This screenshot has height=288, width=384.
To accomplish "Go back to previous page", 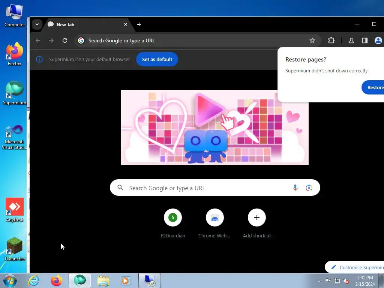I will tap(38, 40).
